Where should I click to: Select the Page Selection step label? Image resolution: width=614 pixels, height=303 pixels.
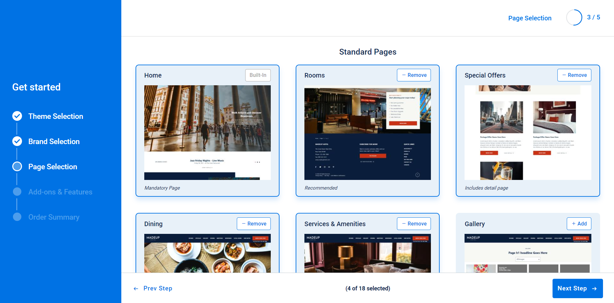click(x=53, y=167)
